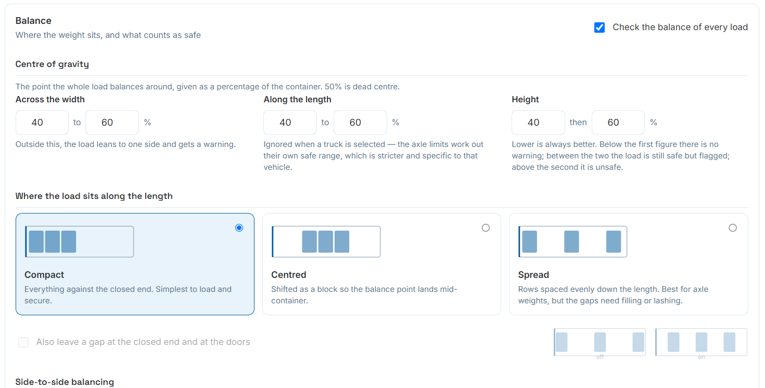Click the length maximum percentage field

point(360,123)
